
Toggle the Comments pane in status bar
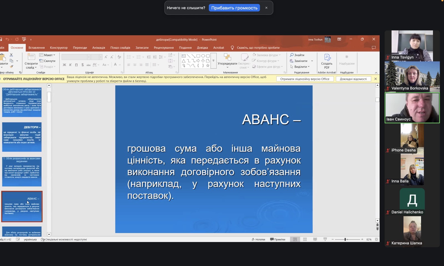coord(278,239)
